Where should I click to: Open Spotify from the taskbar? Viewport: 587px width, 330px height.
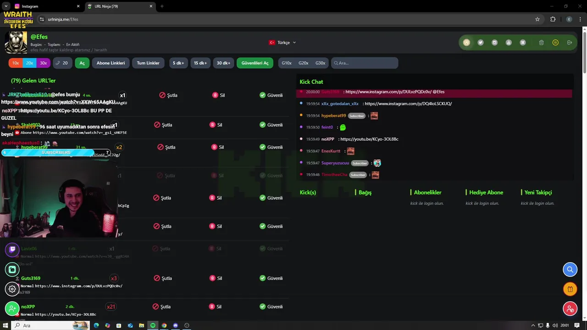tap(153, 325)
